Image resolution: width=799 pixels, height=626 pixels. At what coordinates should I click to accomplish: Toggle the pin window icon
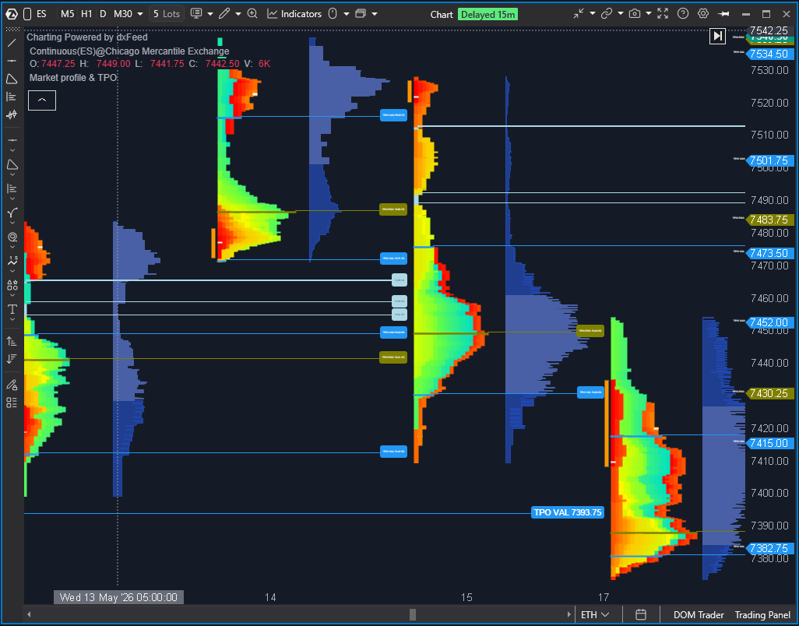coord(723,14)
